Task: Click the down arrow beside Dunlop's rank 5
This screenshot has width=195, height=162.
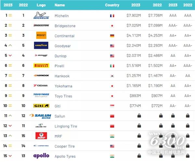Action: pos(10,56)
